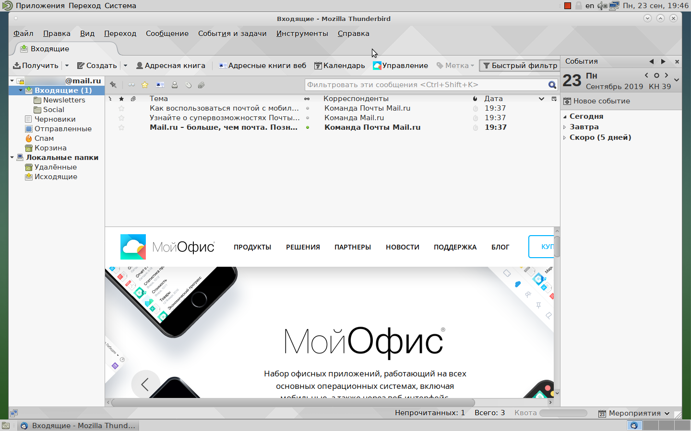Mark 'Mail.ru – больше, чем почта' message as read
The height and width of the screenshot is (431, 691).
[x=308, y=127]
